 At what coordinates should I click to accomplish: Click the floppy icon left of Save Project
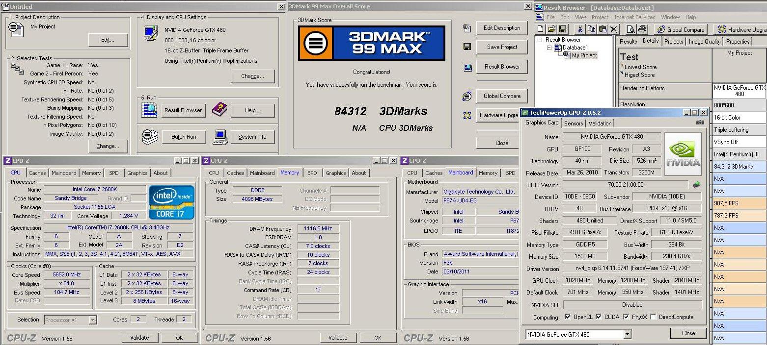pyautogui.click(x=467, y=47)
